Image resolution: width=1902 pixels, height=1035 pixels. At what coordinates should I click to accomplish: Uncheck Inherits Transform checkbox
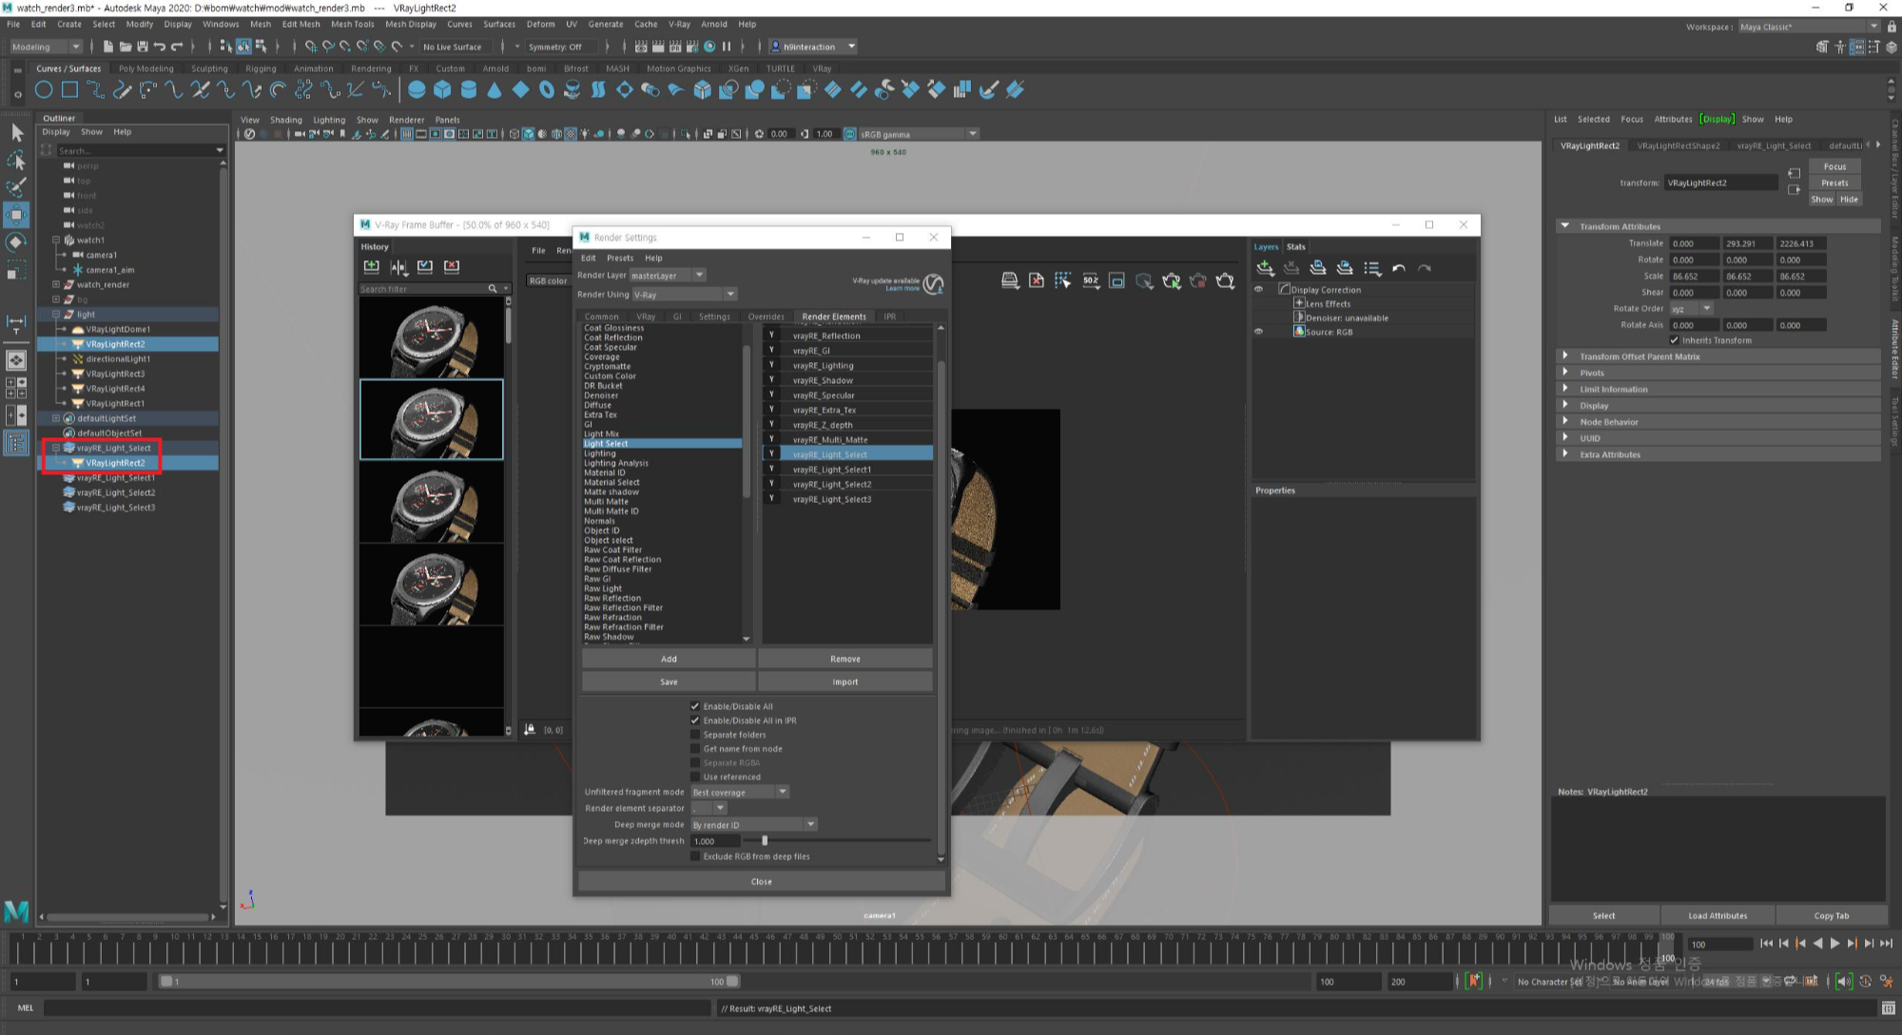(x=1674, y=340)
